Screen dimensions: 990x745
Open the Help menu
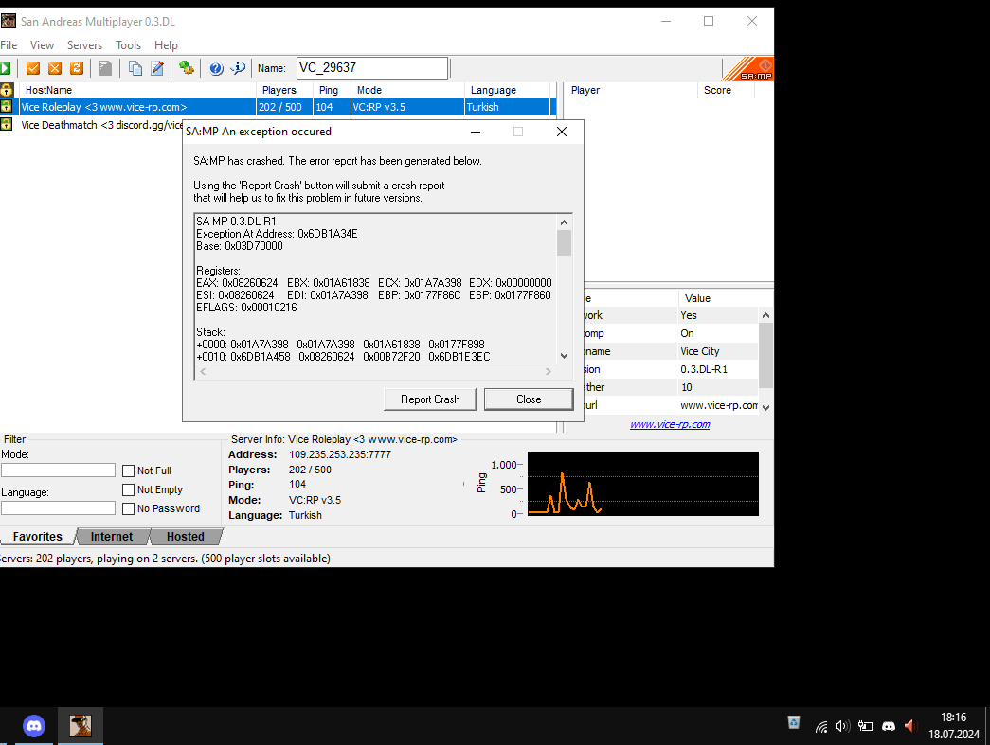[x=166, y=45]
